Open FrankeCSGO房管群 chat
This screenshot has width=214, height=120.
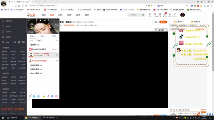point(43,49)
